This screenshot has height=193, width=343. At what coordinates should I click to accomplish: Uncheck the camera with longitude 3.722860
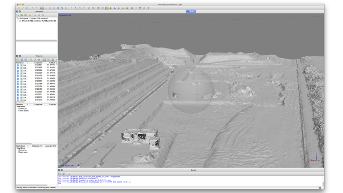18,81
